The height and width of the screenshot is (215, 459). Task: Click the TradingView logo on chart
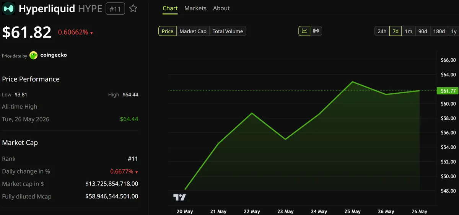point(179,197)
